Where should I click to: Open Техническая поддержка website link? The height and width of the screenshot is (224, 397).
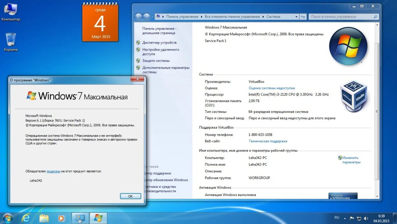click(268, 141)
